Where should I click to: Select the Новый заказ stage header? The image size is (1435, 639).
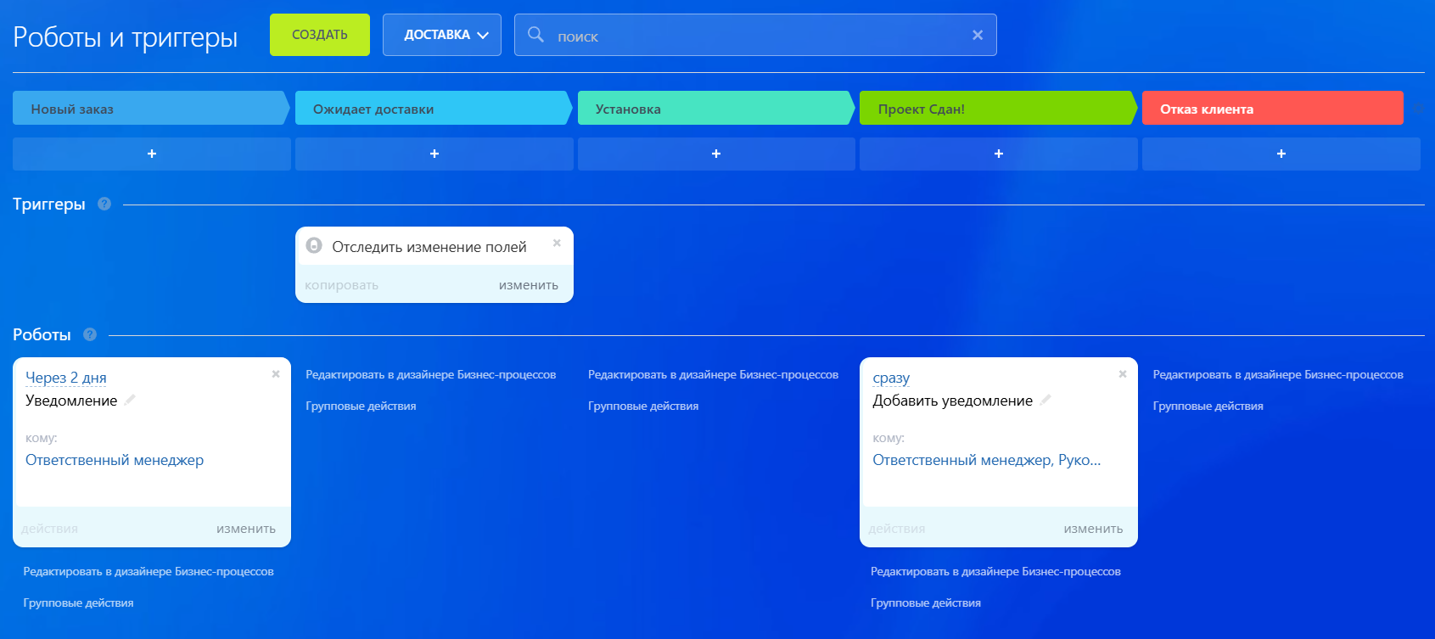(x=151, y=108)
